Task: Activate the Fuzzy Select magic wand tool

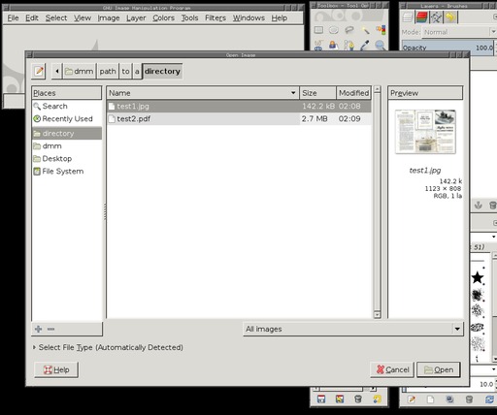Action: (x=365, y=30)
